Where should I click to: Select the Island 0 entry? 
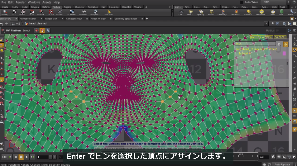(245, 54)
